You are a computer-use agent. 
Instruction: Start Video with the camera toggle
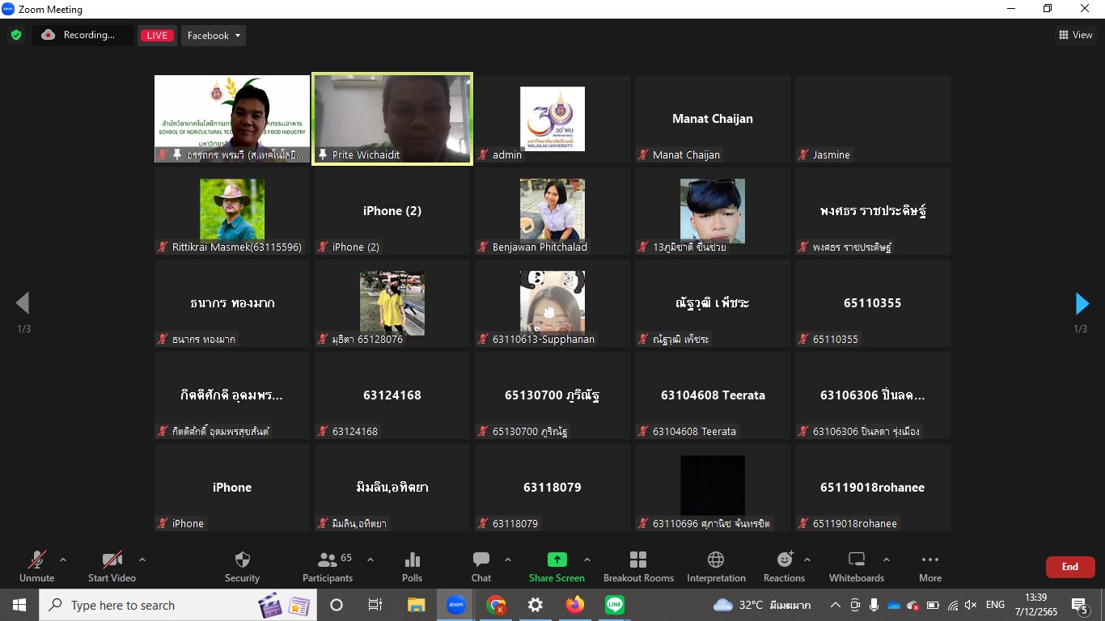[112, 566]
